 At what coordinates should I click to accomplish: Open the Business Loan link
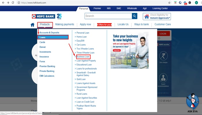(83, 57)
